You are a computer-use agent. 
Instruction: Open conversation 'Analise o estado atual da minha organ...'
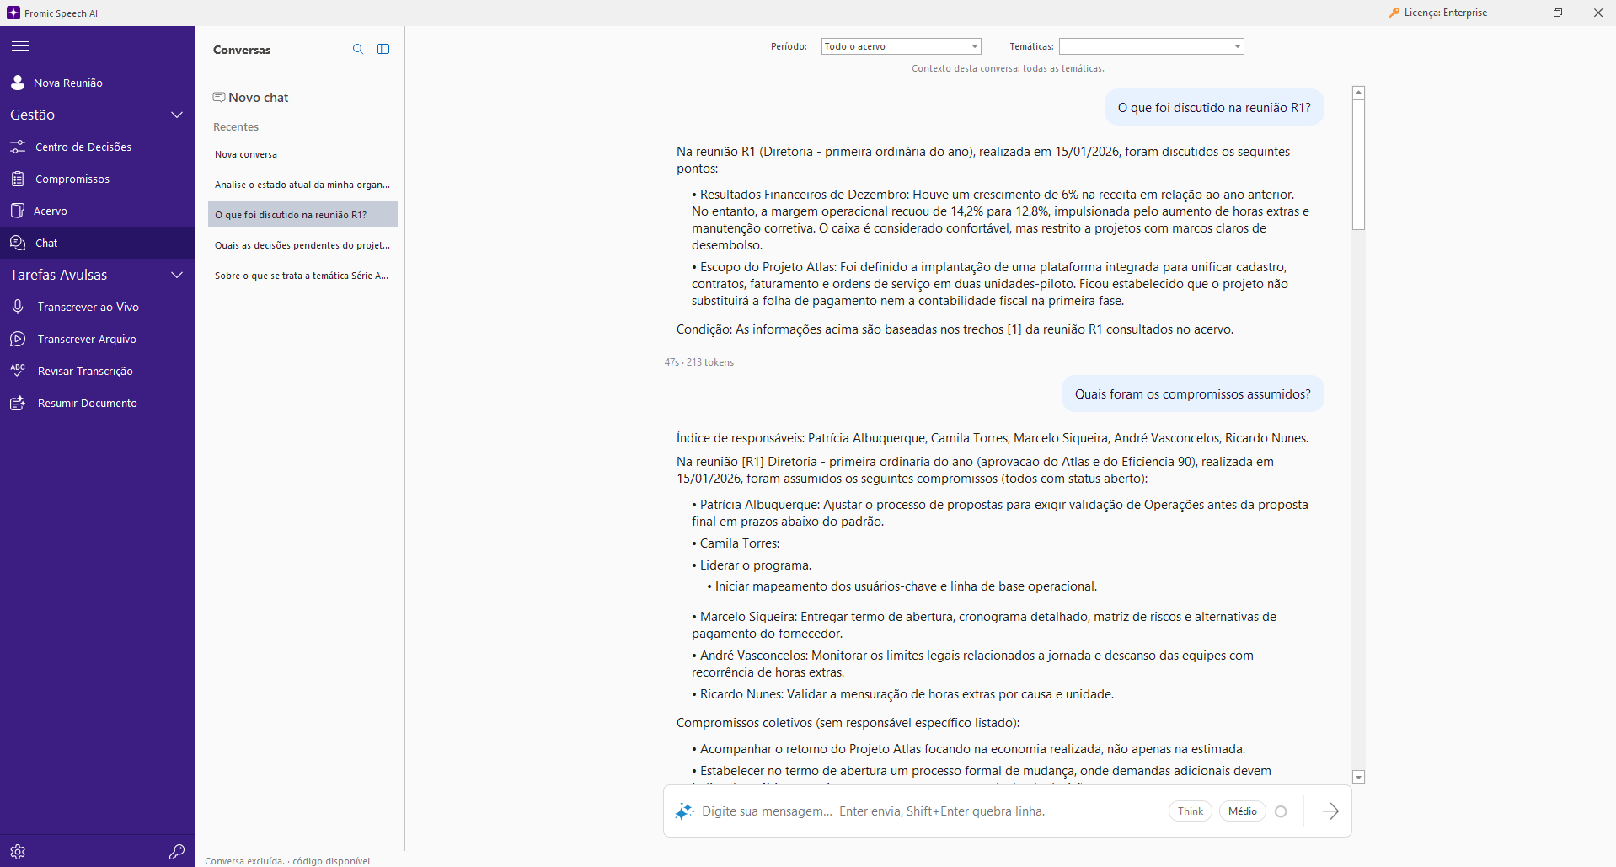tap(302, 185)
